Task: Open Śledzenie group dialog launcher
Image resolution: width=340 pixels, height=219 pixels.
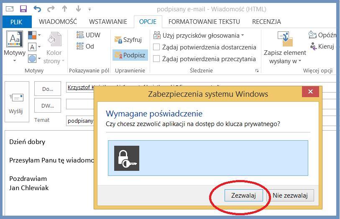Action: pyautogui.click(x=257, y=70)
